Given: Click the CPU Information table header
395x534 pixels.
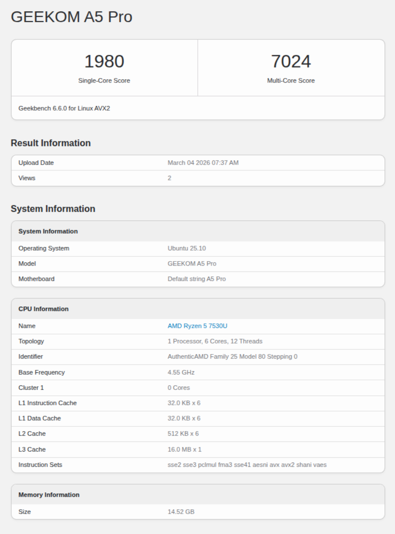Looking at the screenshot, I should 44,309.
